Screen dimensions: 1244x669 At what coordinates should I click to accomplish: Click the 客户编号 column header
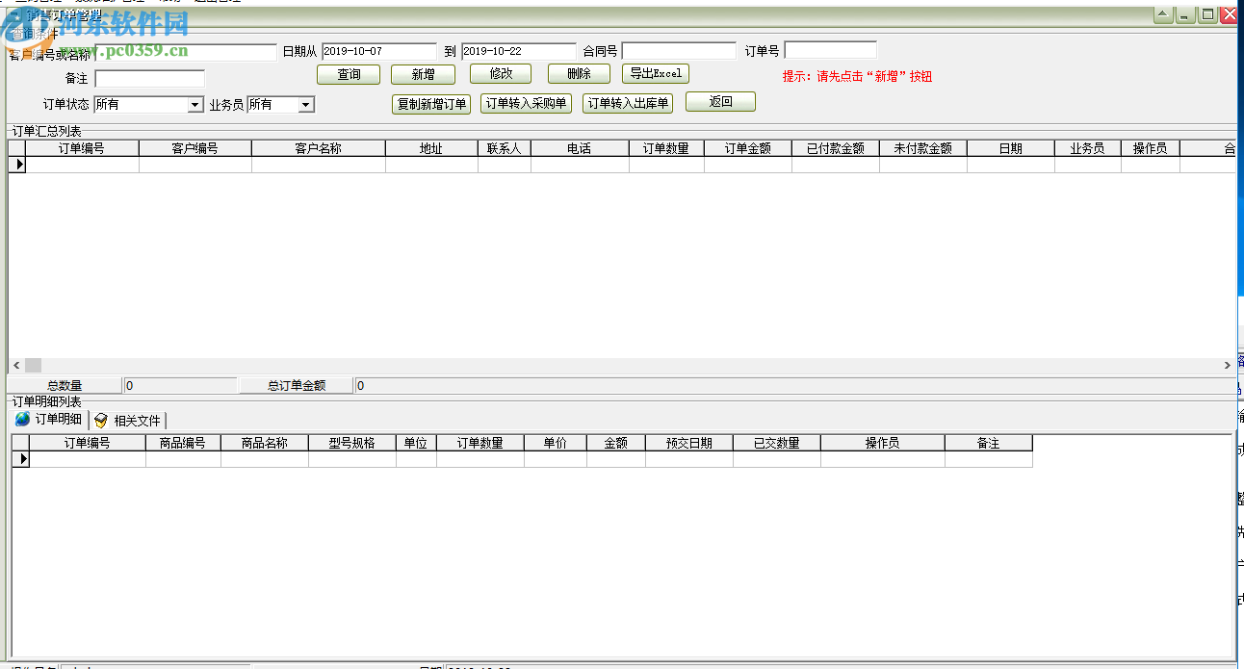[195, 148]
